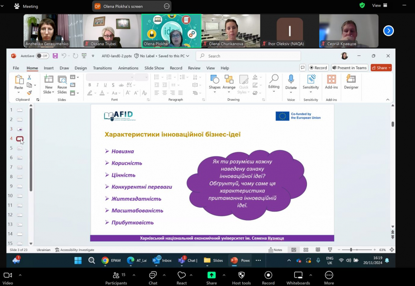Open the Sensitivity dropdown
The image size is (415, 286).
pos(310,92)
